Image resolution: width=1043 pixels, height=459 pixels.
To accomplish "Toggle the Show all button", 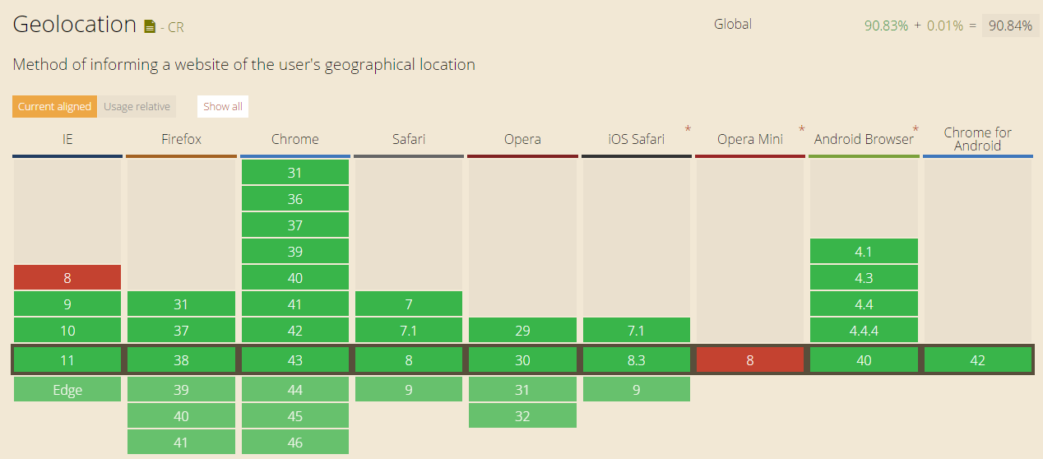I will 223,107.
